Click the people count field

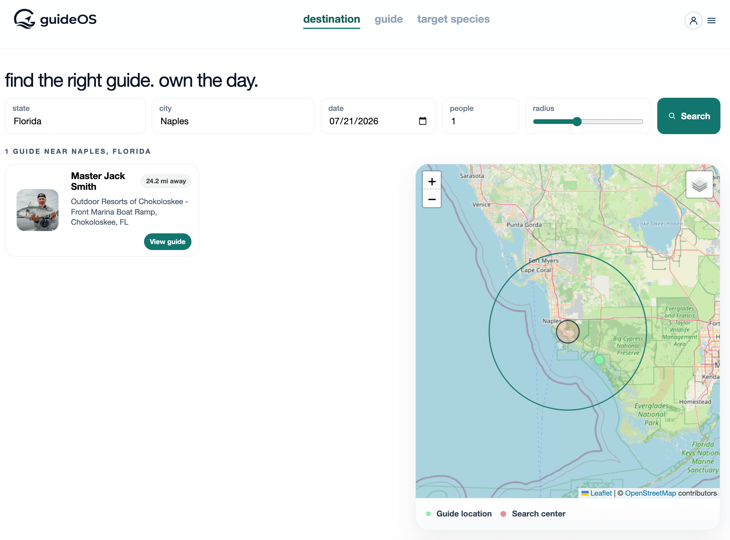coord(480,116)
